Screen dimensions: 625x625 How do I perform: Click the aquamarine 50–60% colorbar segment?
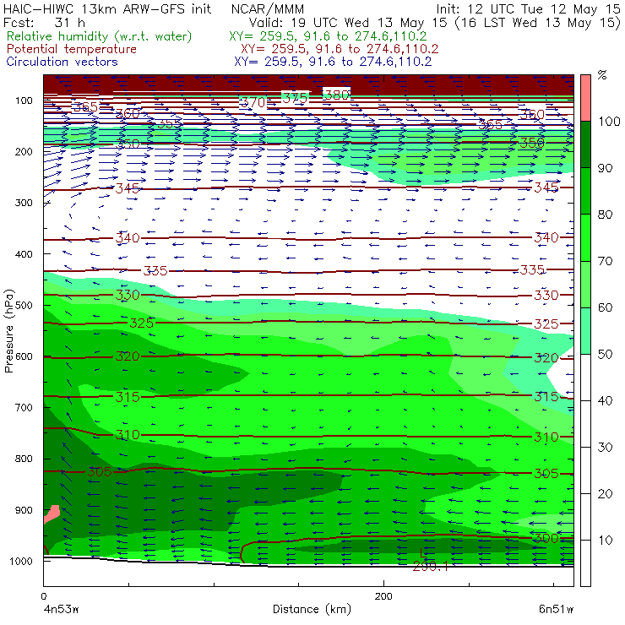point(585,330)
